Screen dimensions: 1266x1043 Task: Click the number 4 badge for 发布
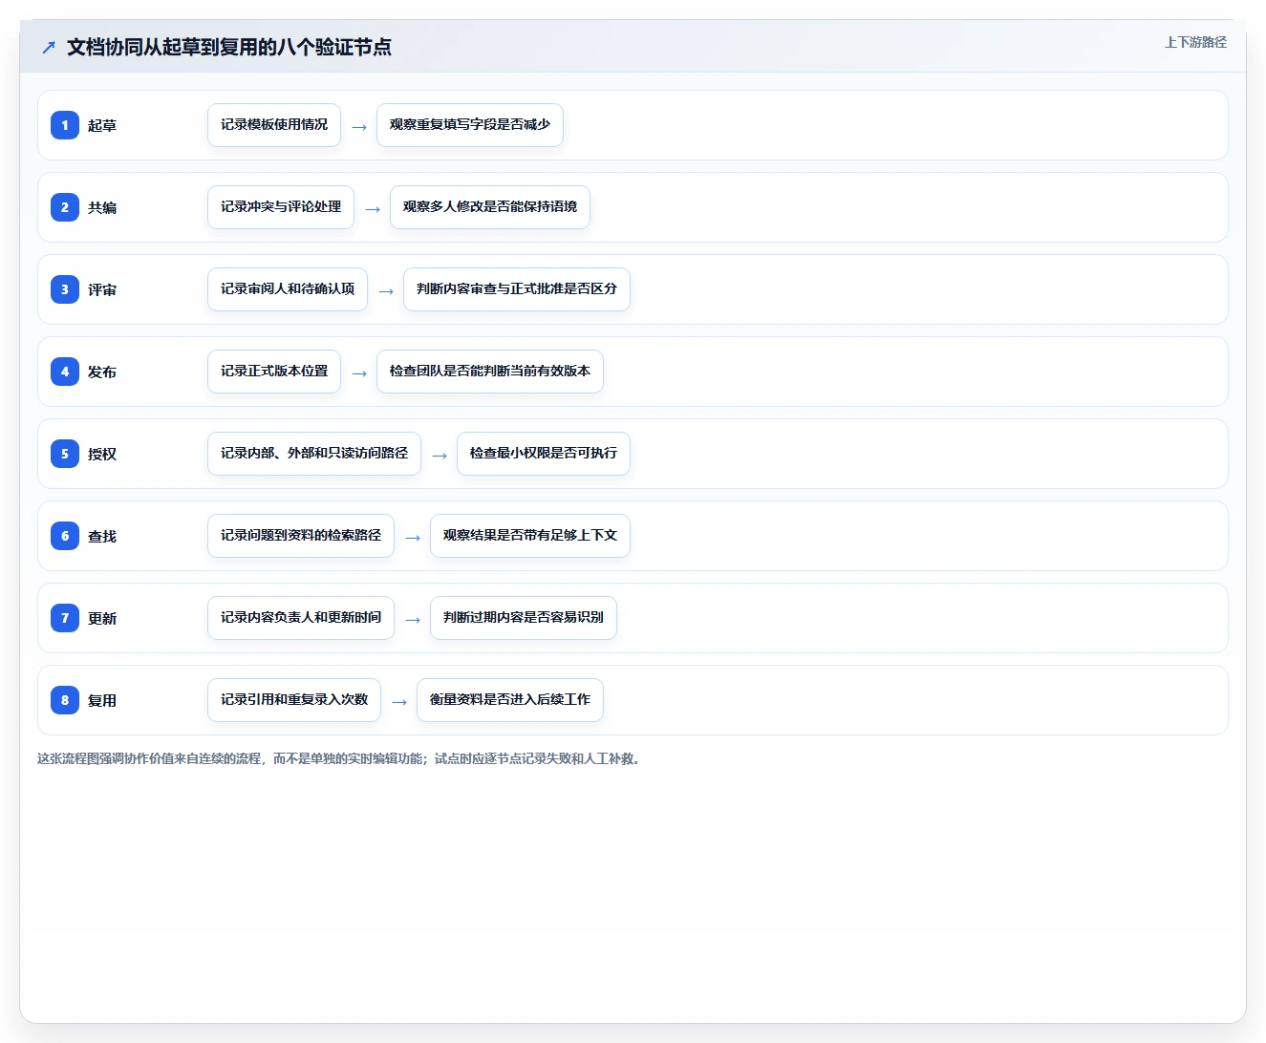click(x=65, y=372)
